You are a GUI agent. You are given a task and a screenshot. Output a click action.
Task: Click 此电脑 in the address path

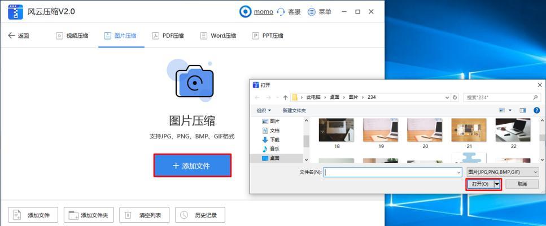[313, 98]
